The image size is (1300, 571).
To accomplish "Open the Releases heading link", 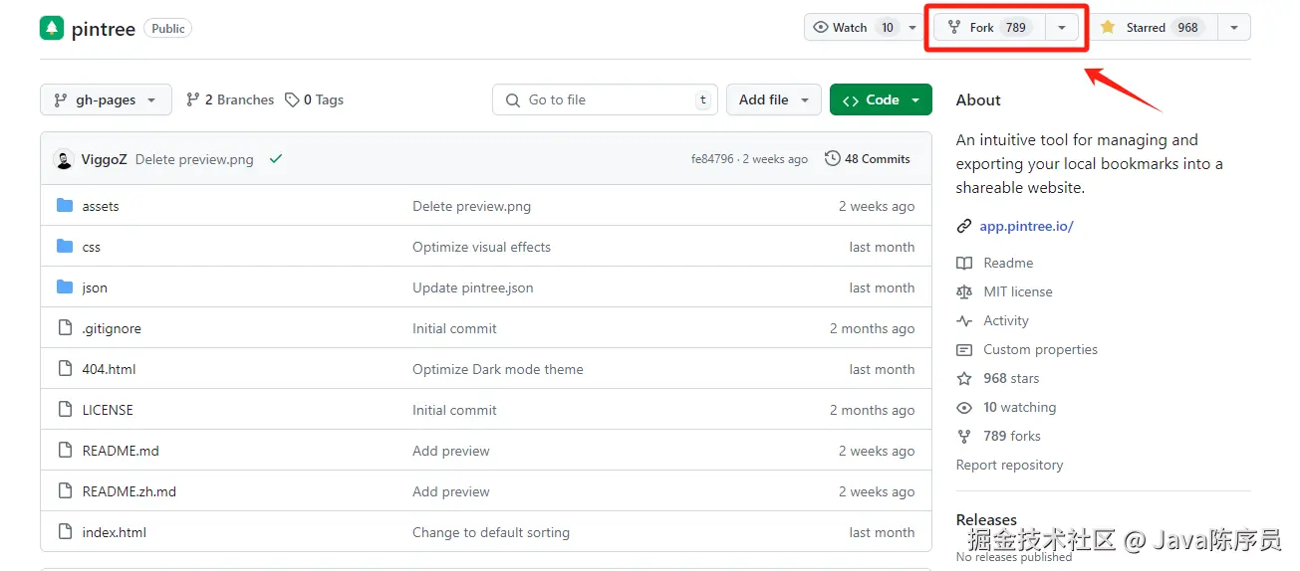I will (x=986, y=519).
